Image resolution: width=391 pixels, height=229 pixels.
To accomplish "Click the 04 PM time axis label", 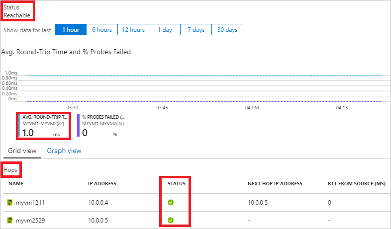I will click(x=252, y=108).
